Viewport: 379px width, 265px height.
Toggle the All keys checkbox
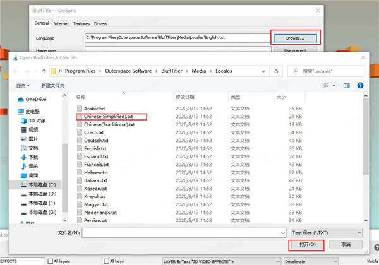pos(106,261)
